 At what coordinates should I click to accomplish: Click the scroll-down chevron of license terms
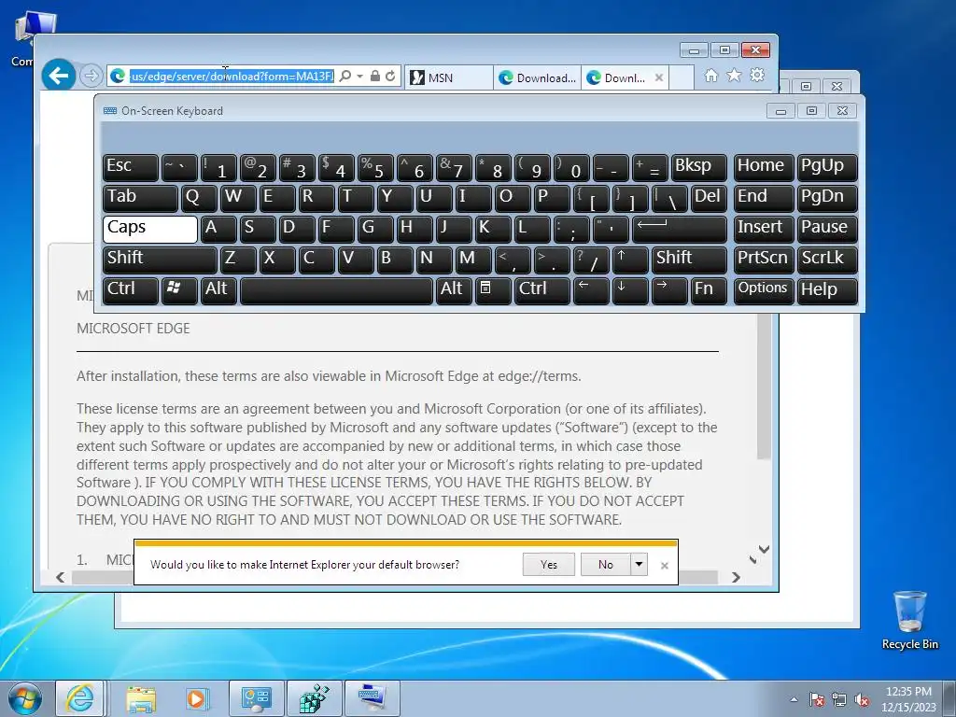point(764,549)
